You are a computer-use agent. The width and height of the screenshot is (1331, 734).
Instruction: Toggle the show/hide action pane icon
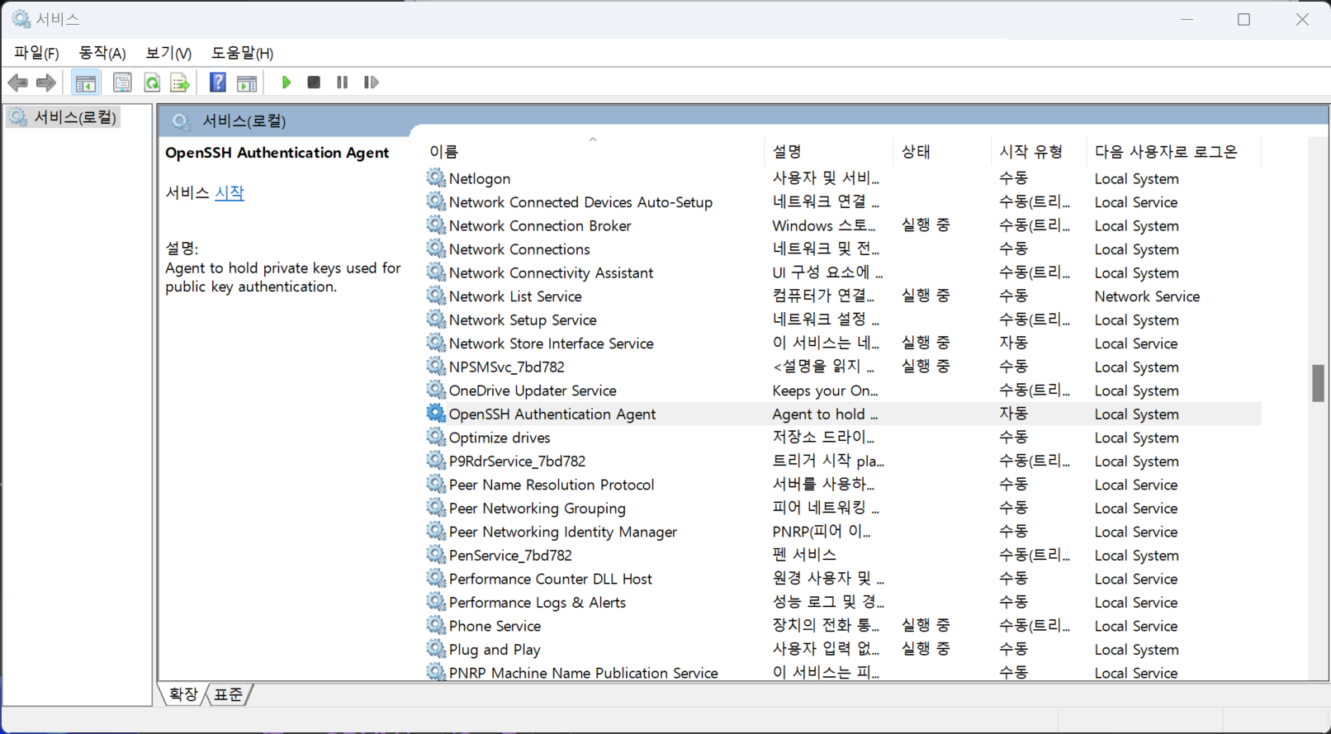click(247, 83)
